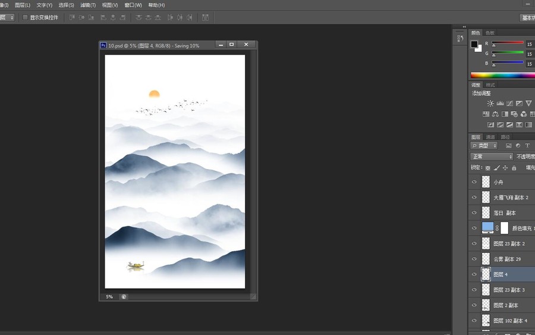Toggle lock image pixels brush icon
The height and width of the screenshot is (335, 535).
pos(497,168)
